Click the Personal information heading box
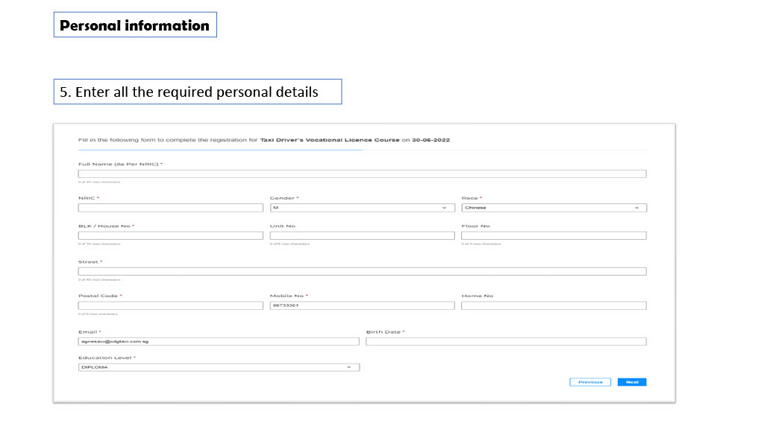This screenshot has width=764, height=429. pos(135,25)
